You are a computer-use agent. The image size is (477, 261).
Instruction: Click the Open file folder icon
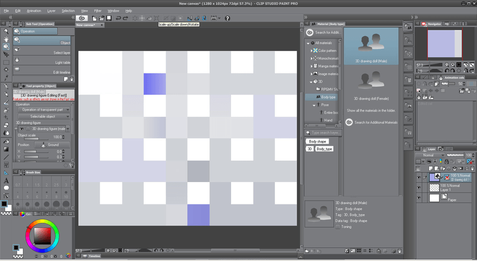click(x=101, y=18)
